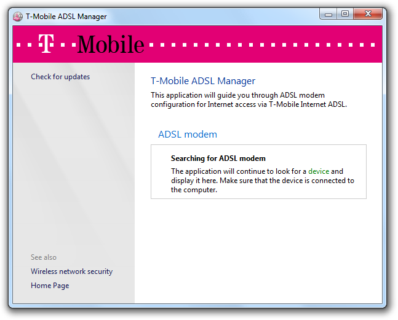Click the empty area of the left sidebar
This screenshot has height=320, width=398.
[73, 172]
